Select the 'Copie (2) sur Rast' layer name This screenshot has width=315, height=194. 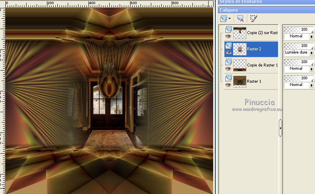point(262,33)
